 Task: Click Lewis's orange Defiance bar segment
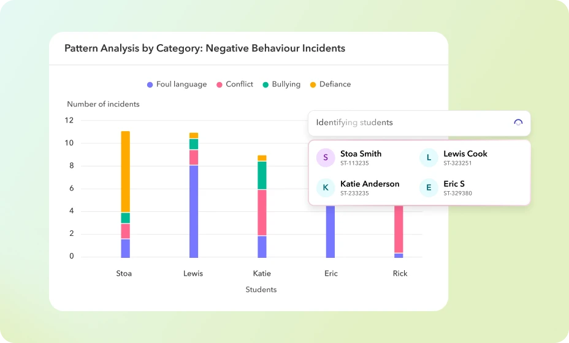194,135
